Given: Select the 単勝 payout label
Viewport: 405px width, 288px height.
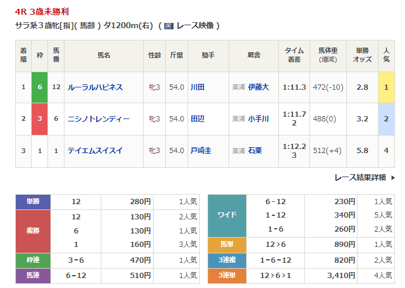Looking at the screenshot, I should [x=33, y=202].
